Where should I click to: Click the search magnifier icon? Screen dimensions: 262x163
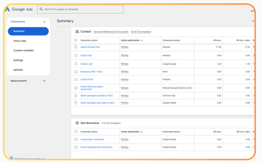[x=41, y=9]
